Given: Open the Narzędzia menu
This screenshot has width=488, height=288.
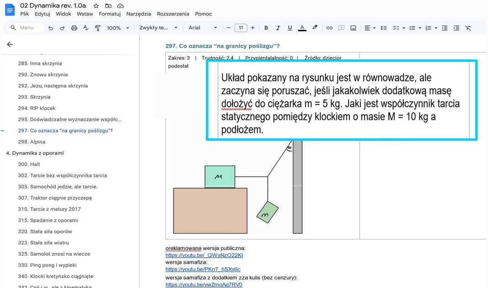Looking at the screenshot, I should click(x=138, y=14).
